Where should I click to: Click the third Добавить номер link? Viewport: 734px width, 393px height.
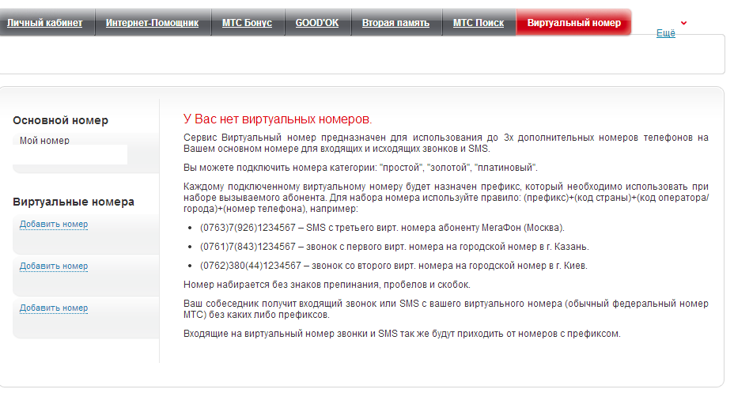pos(54,308)
